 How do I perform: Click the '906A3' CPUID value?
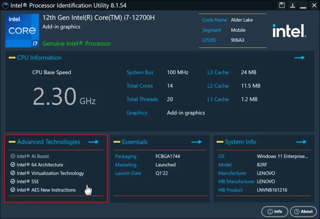point(237,40)
